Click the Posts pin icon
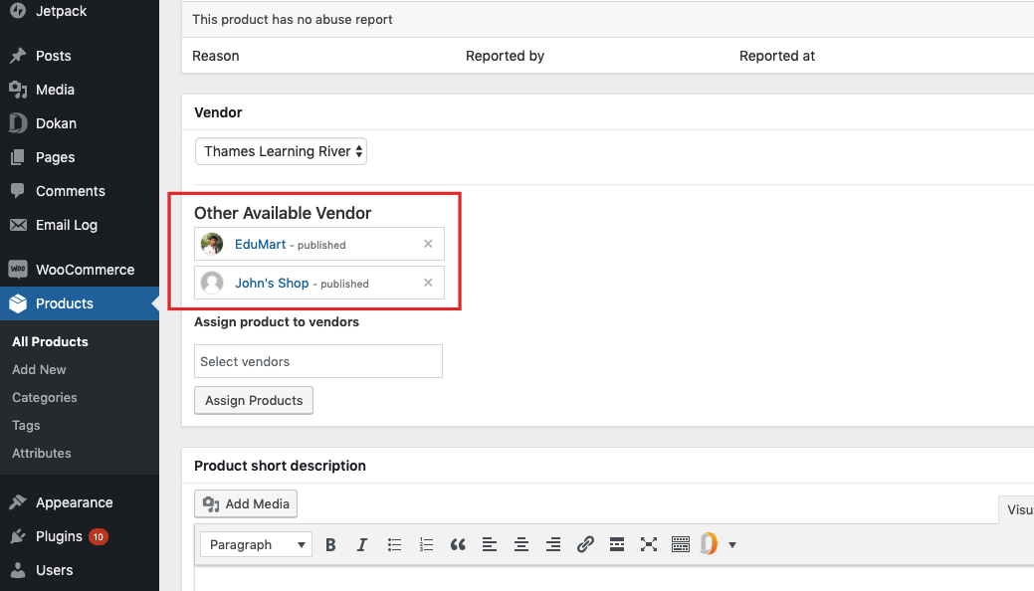The image size is (1034, 591). (x=18, y=56)
